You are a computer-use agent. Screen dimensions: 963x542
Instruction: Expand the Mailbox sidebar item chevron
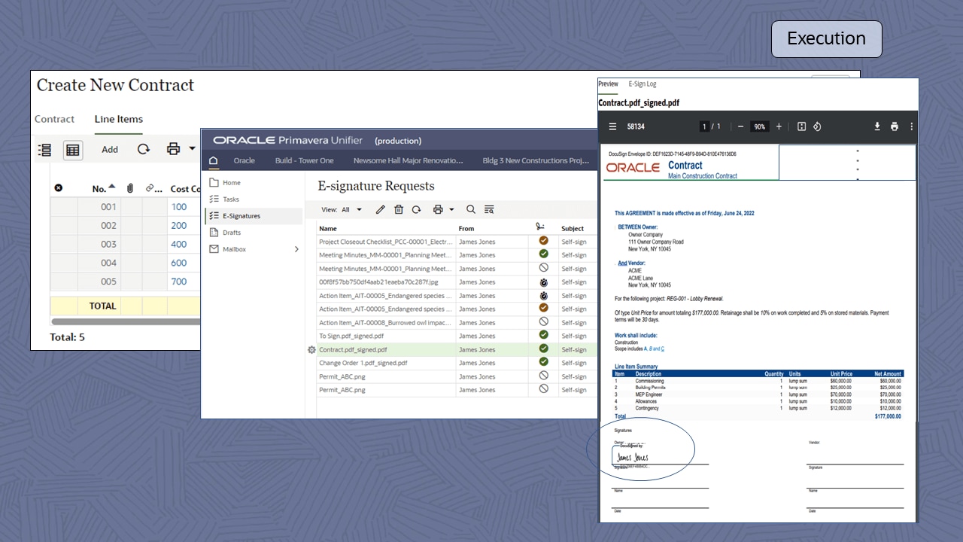296,248
